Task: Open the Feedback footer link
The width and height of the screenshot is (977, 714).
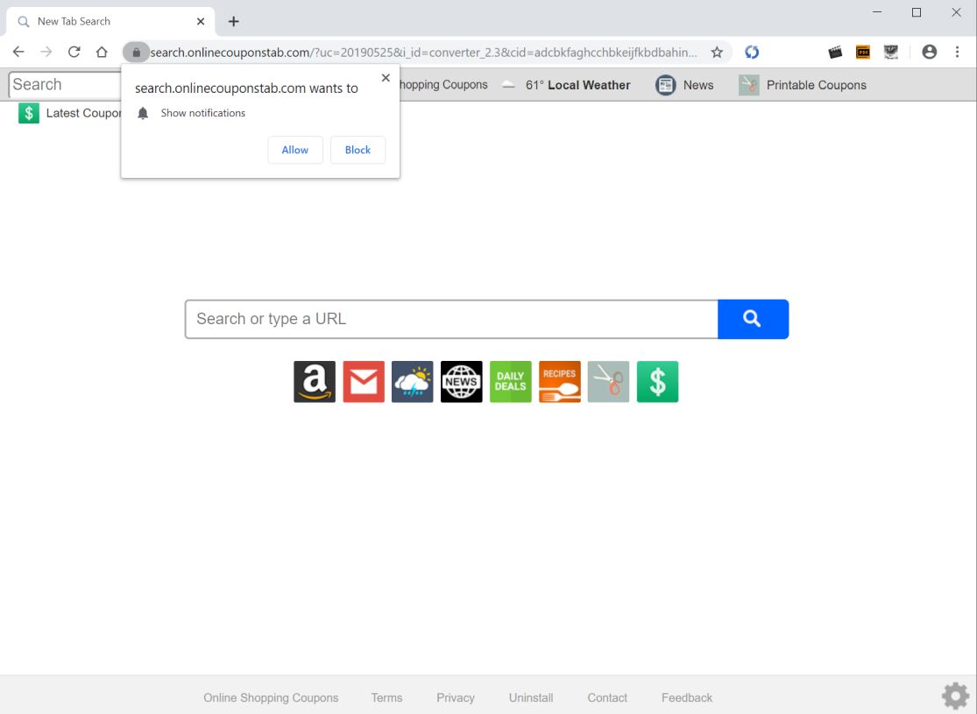Action: [687, 698]
